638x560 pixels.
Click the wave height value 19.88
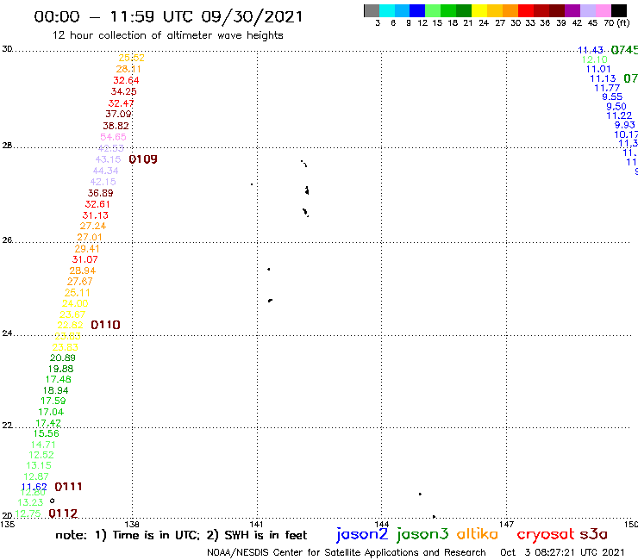point(60,369)
